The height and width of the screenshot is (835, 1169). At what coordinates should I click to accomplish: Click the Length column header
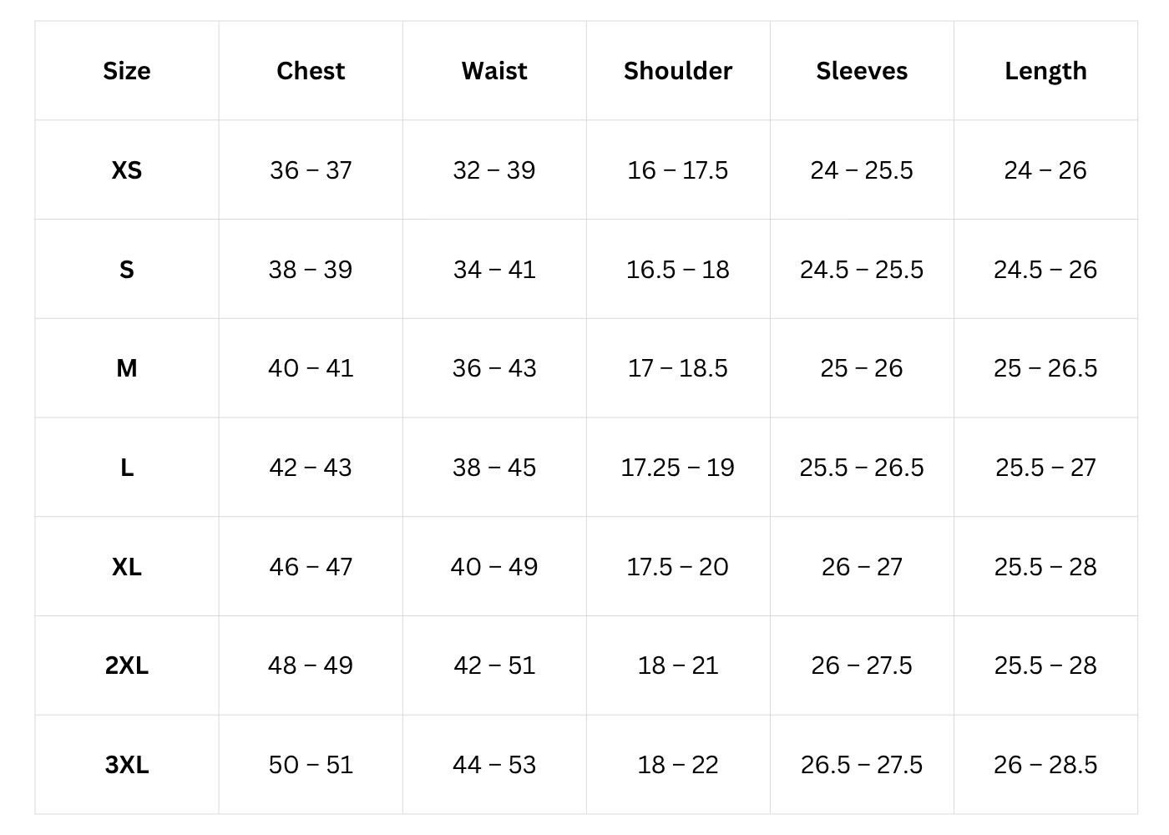point(1045,71)
